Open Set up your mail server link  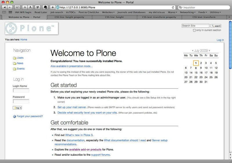click(72, 107)
